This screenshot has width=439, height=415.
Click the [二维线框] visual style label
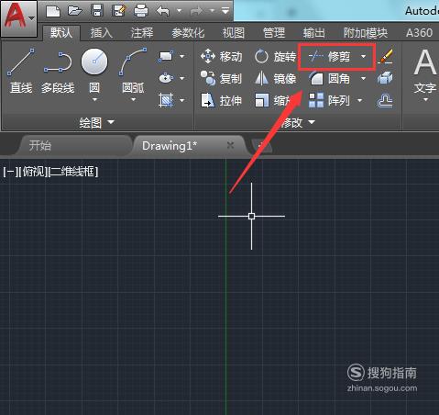click(73, 172)
